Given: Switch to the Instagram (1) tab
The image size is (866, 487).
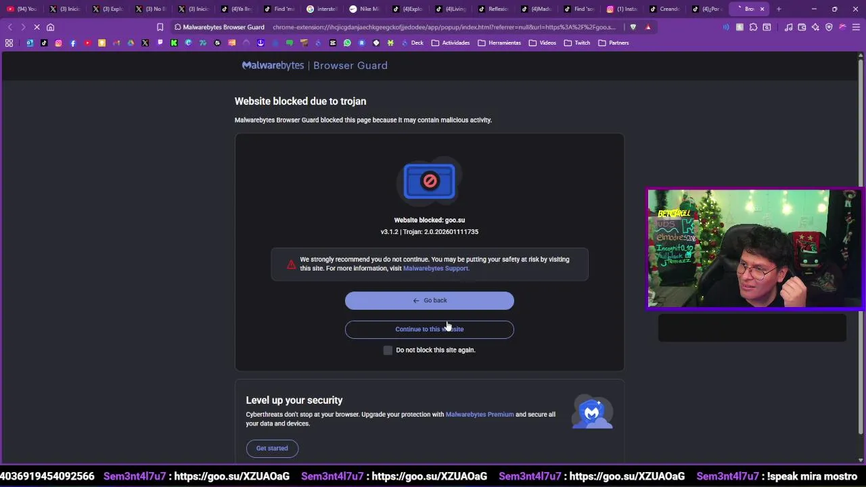Looking at the screenshot, I should click(621, 9).
